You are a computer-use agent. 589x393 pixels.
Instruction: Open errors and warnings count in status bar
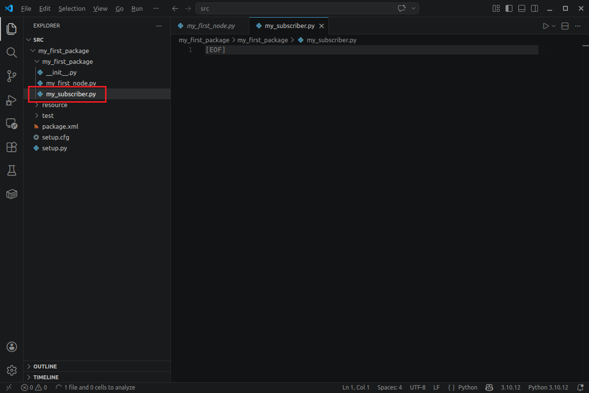point(34,388)
